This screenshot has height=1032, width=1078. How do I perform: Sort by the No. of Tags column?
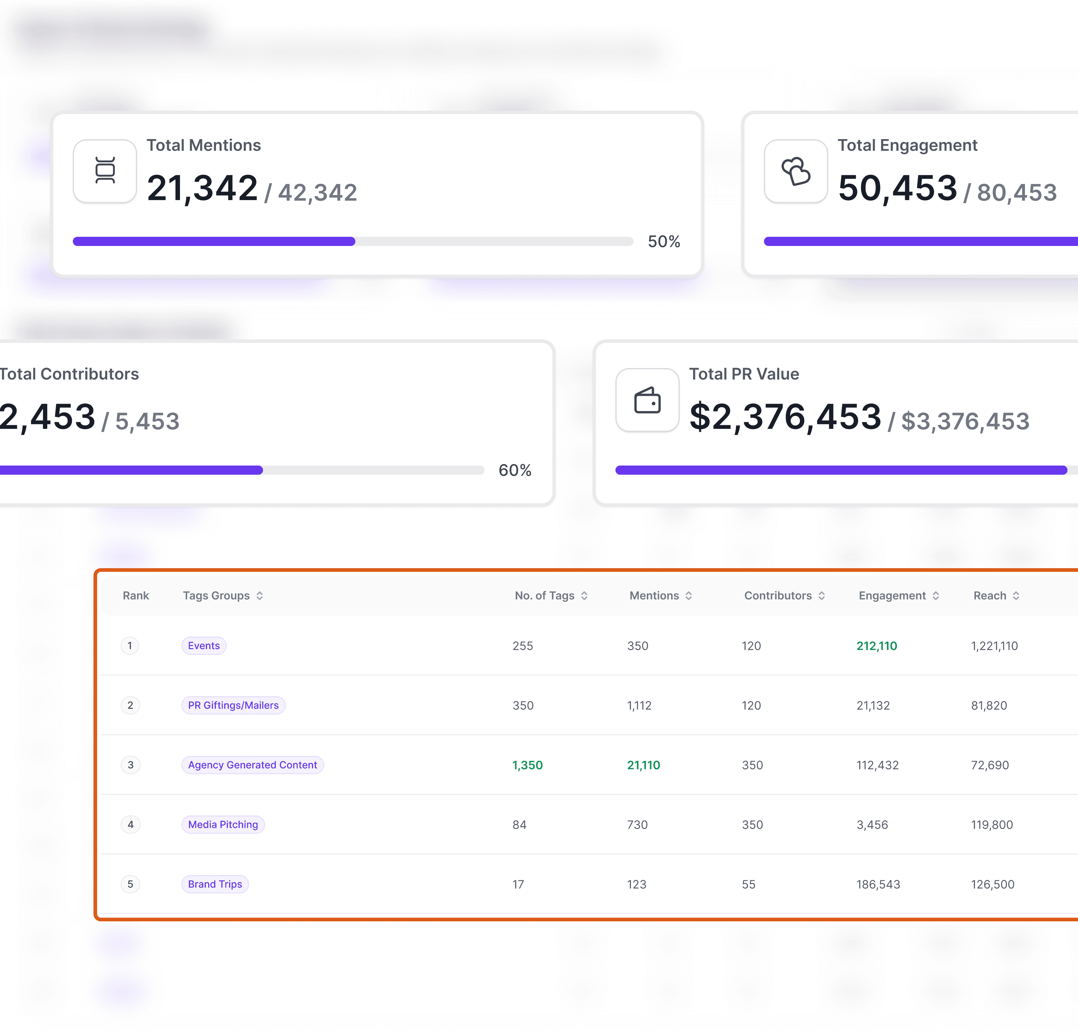pyautogui.click(x=584, y=595)
